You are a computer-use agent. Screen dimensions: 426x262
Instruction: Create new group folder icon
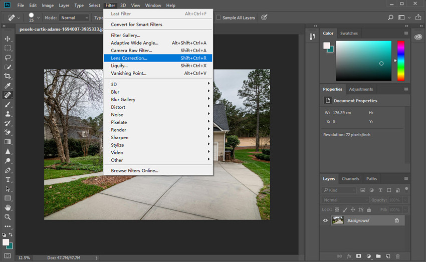tap(378, 256)
